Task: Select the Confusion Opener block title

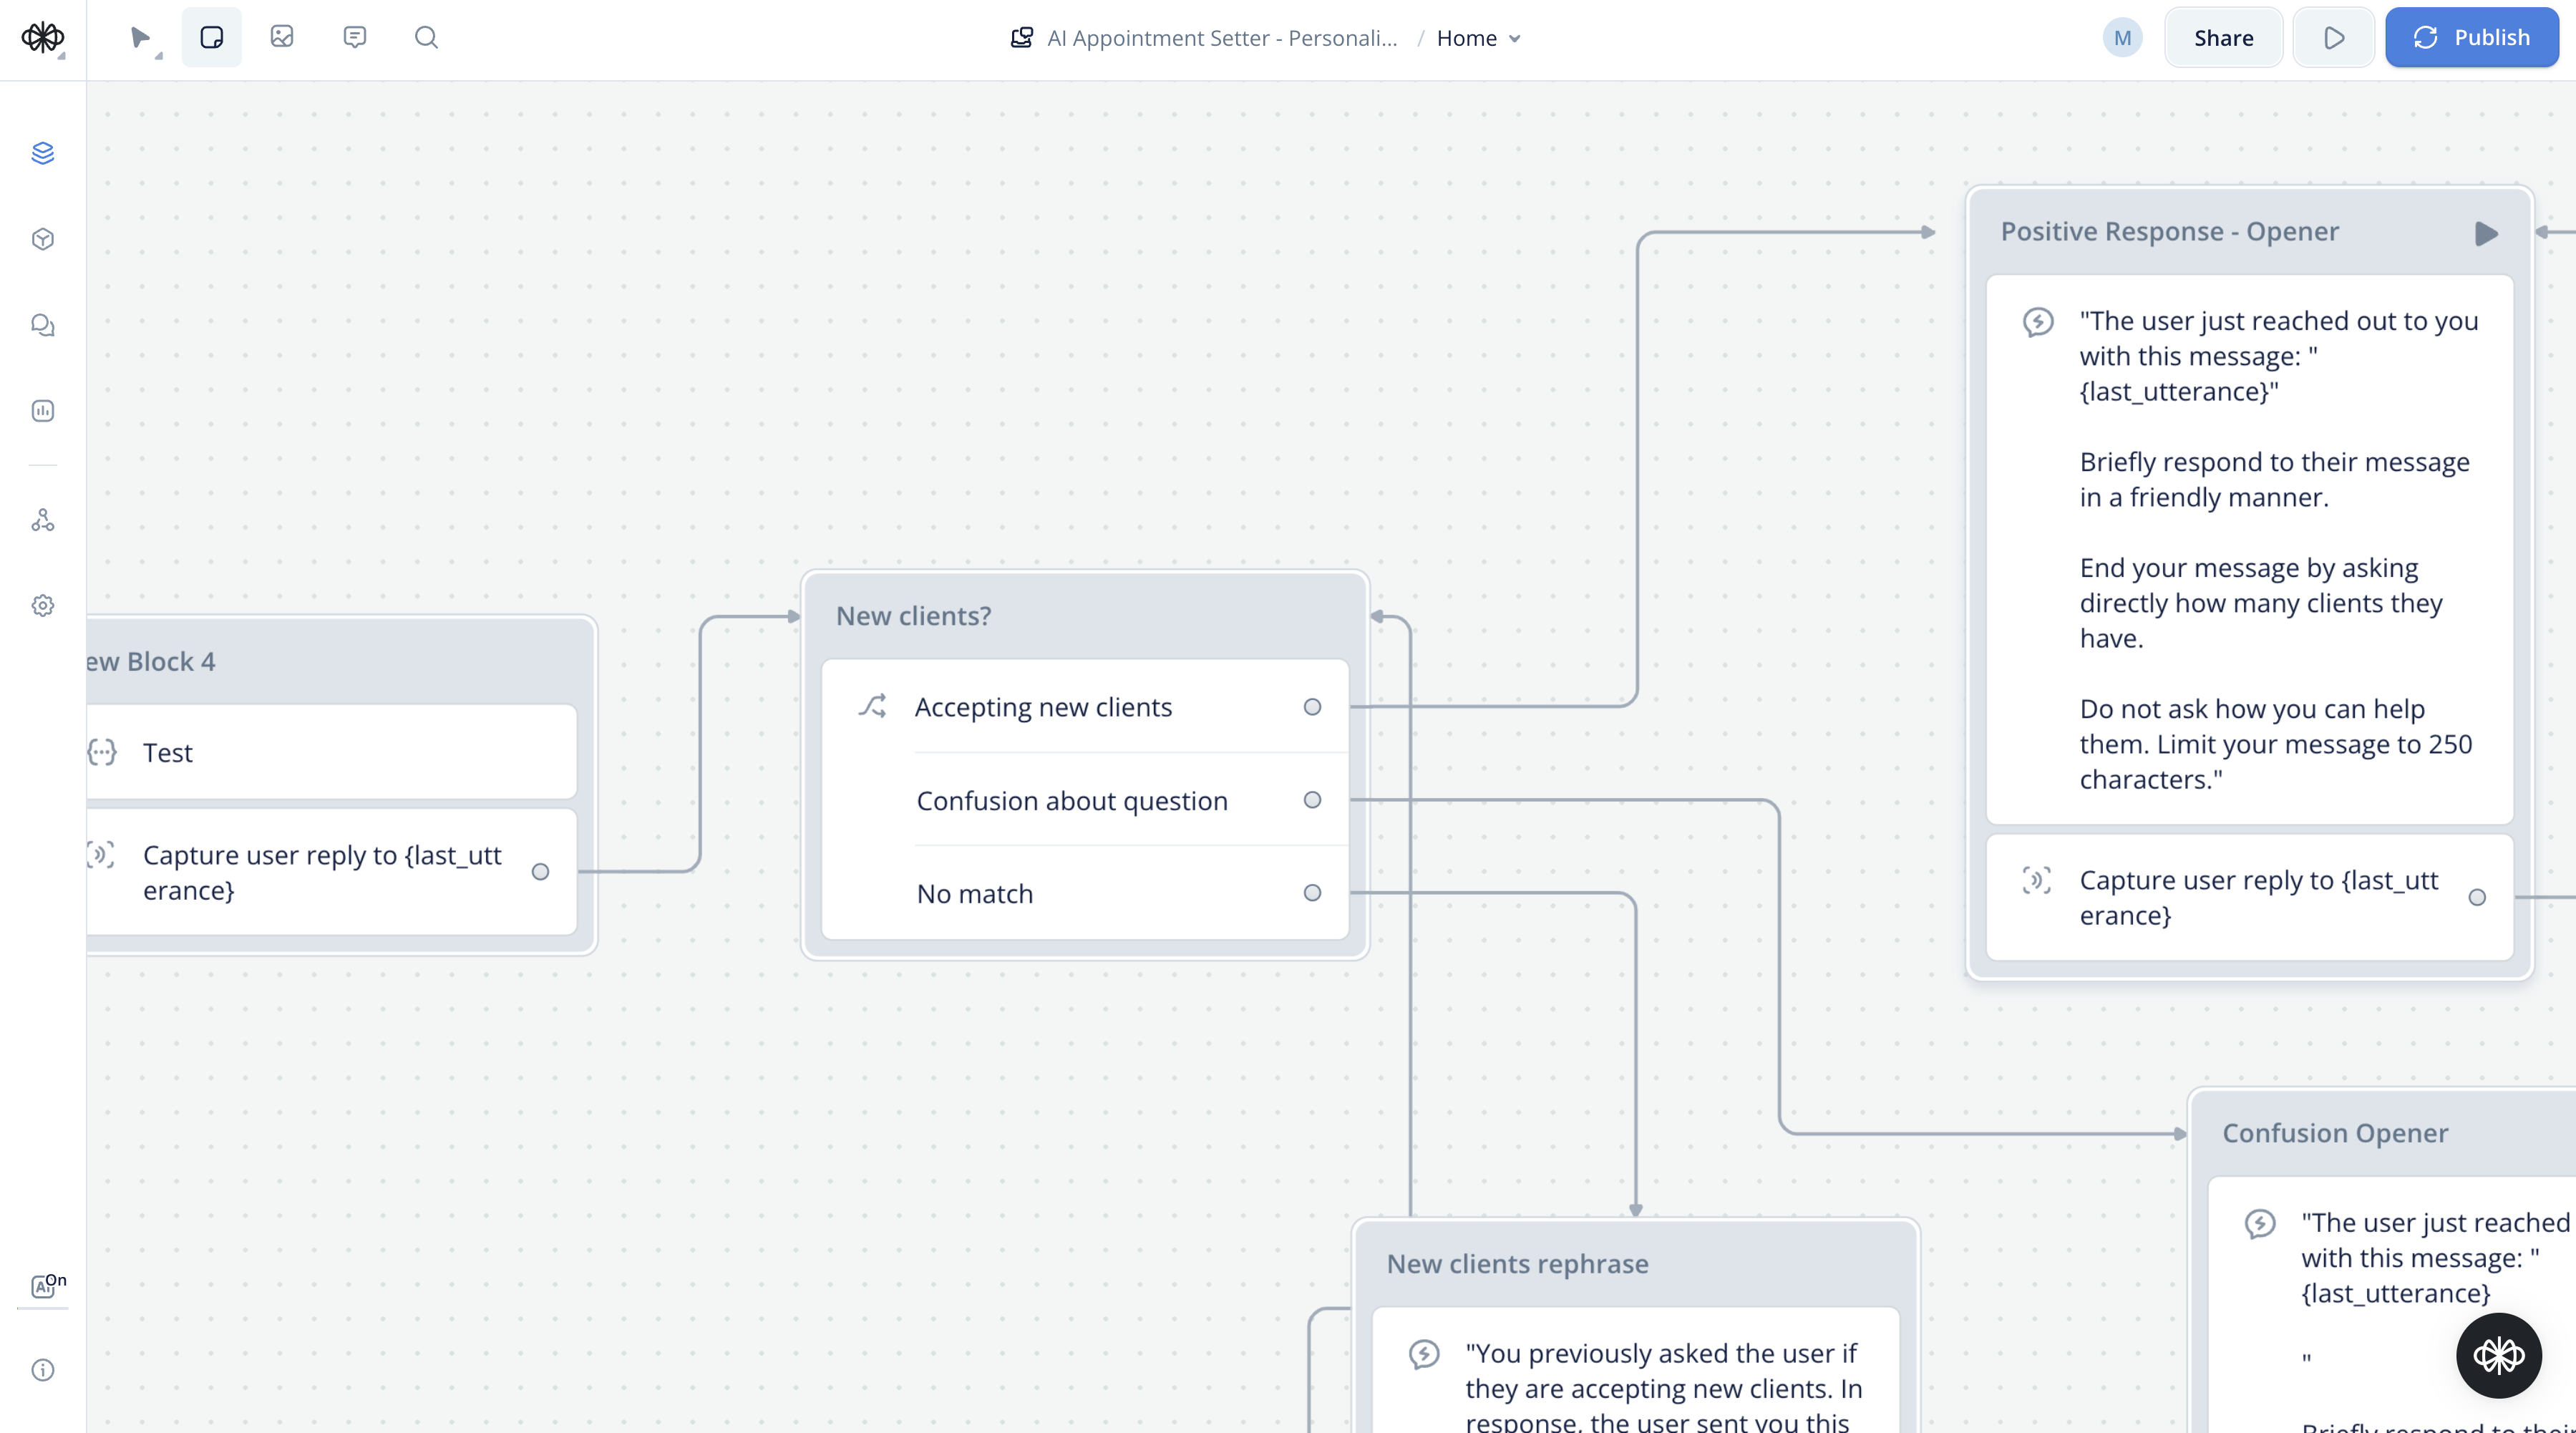Action: [2335, 1133]
